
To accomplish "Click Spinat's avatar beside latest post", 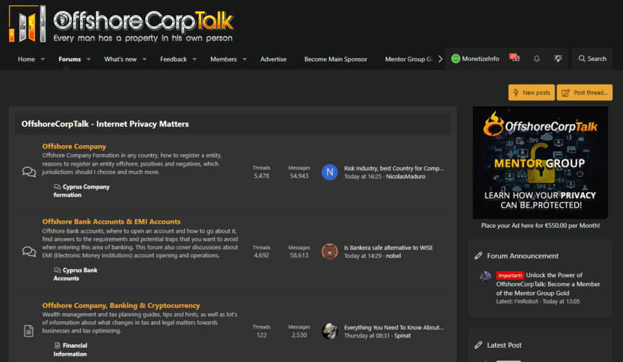I will (329, 331).
